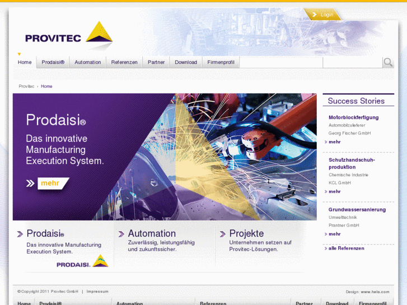Click the Login button
The width and height of the screenshot is (407, 305).
pos(322,15)
